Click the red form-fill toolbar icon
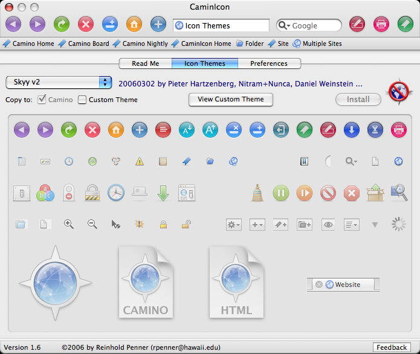 [x=357, y=24]
